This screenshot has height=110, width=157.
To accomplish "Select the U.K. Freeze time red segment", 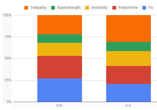I will [x=60, y=67].
